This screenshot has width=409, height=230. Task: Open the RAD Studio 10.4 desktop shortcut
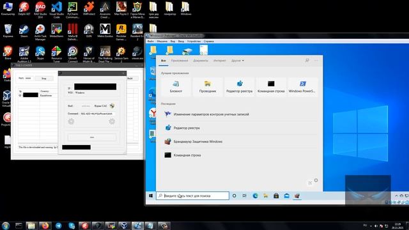tap(40, 10)
